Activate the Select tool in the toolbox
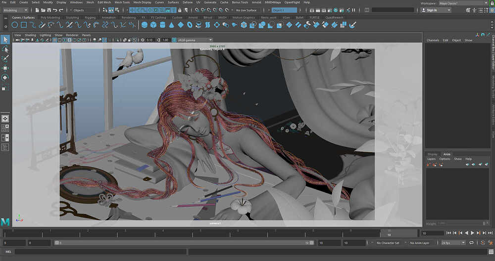 click(5, 40)
